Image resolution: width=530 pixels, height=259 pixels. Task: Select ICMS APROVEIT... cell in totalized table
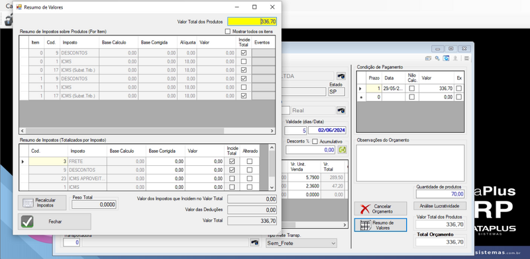click(x=87, y=178)
